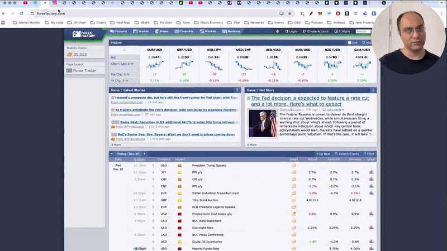The image size is (447, 251).
Task: Expand the Forex Trader page layout selector
Action: pyautogui.click(x=84, y=71)
